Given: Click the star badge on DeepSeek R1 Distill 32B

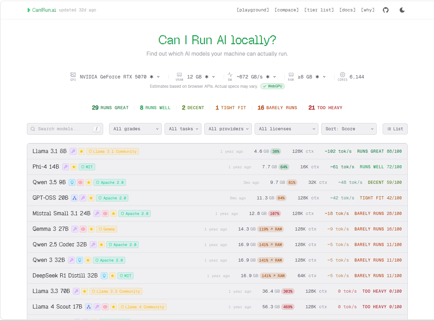Looking at the screenshot, I should (112, 276).
